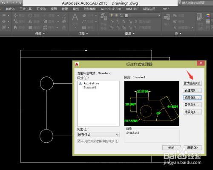Select the Standard style in list
This screenshot has width=213, height=170.
tap(89, 87)
